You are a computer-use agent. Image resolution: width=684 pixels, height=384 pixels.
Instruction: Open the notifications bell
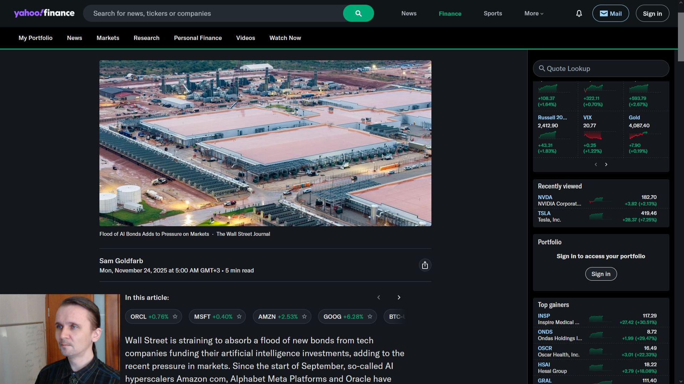click(x=579, y=13)
